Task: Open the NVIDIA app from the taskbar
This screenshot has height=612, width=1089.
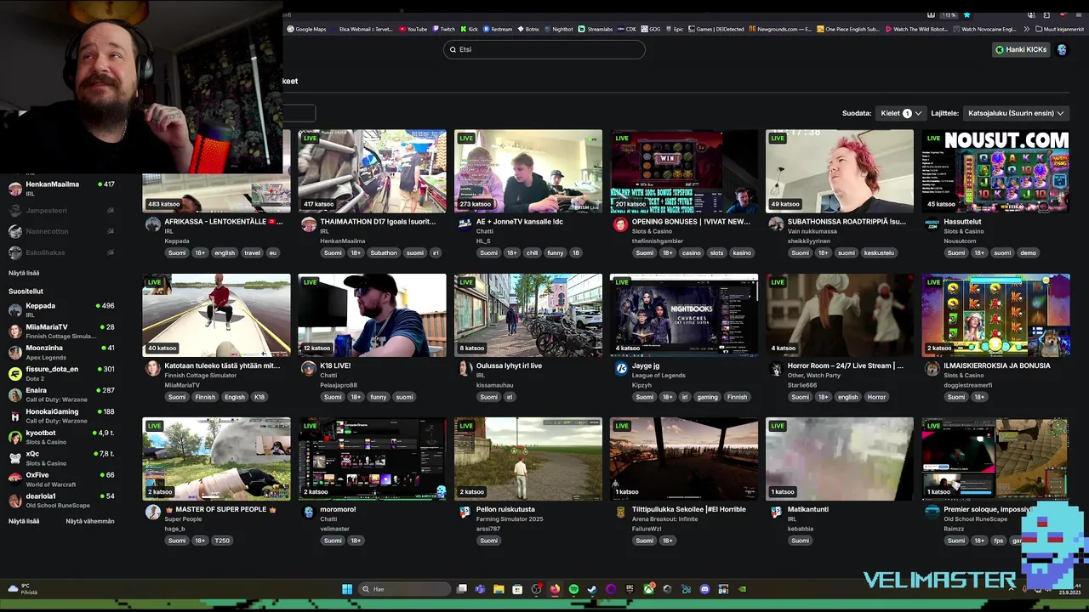Action: (742, 589)
